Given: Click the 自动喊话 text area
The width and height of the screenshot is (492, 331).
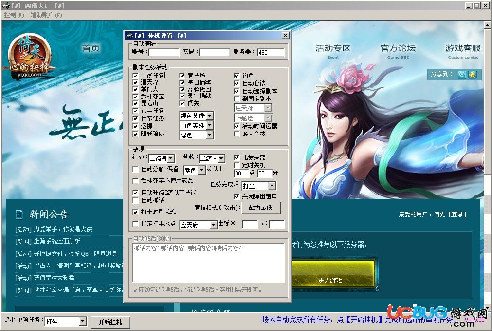Looking at the screenshot, I should 208,263.
